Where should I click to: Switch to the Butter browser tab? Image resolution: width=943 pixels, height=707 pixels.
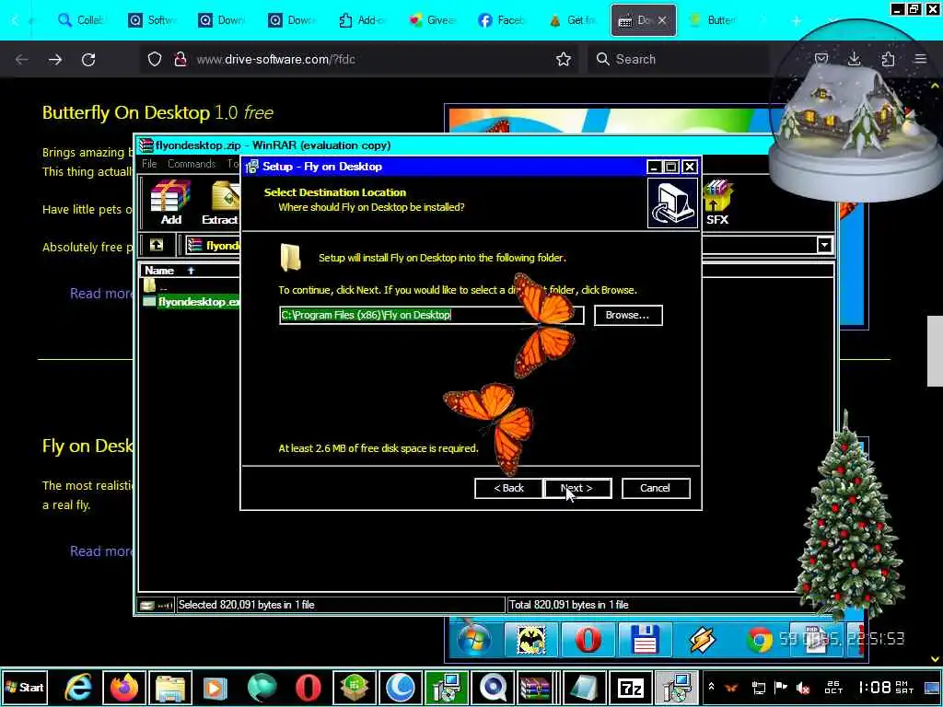pyautogui.click(x=712, y=20)
